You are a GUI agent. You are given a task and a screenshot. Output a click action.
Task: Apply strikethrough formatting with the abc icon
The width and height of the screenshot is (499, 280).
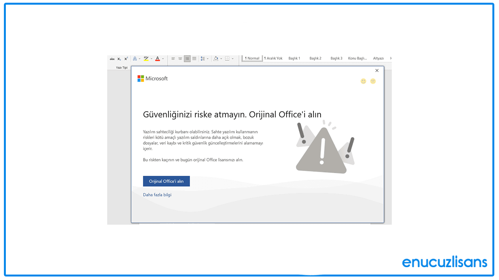pyautogui.click(x=112, y=59)
